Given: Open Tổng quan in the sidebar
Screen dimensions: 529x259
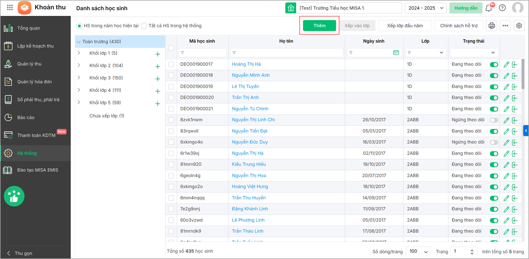Looking at the screenshot, I should [36, 28].
